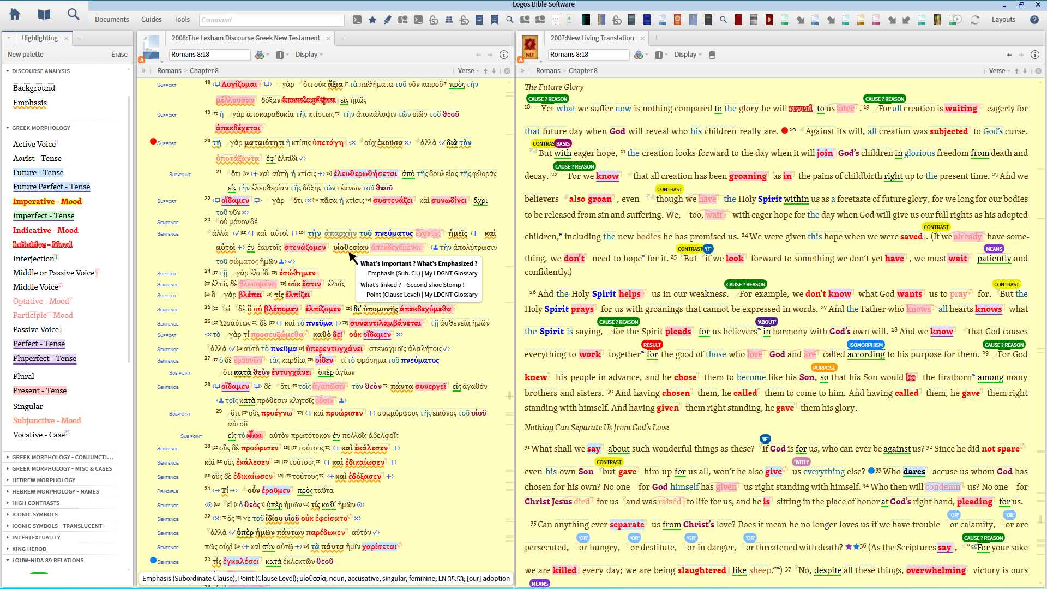Go back in Lexham Greek panel history

coord(478,55)
